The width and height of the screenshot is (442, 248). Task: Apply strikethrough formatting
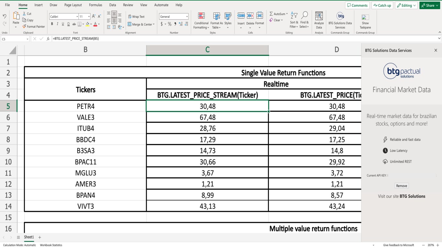pyautogui.click(x=74, y=24)
